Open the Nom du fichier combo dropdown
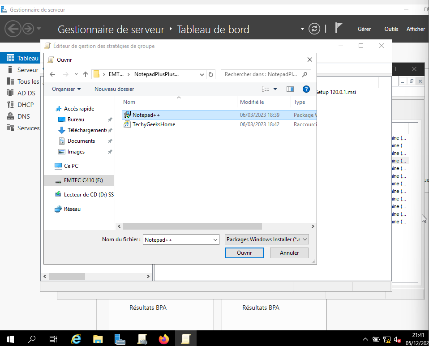Screen dimensions: 429x346 (x=215, y=239)
